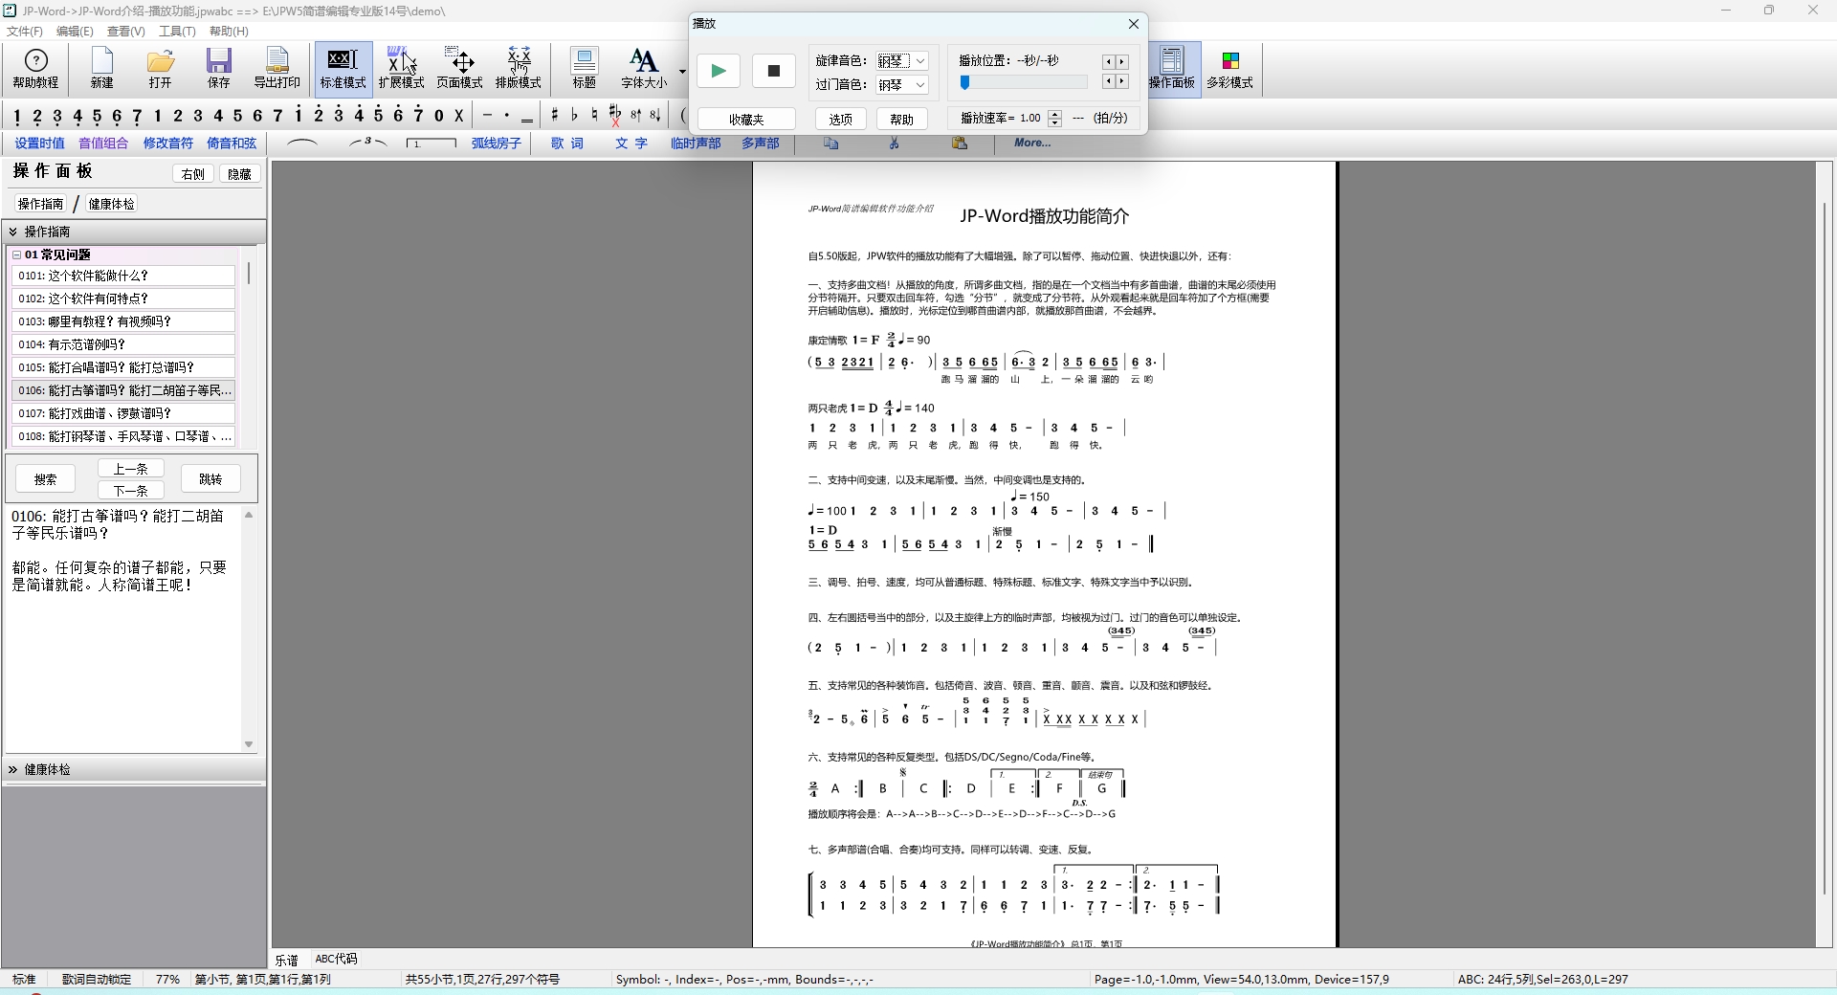The image size is (1837, 995).
Task: Enable 多彩模式 colorful mode
Action: point(1230,69)
